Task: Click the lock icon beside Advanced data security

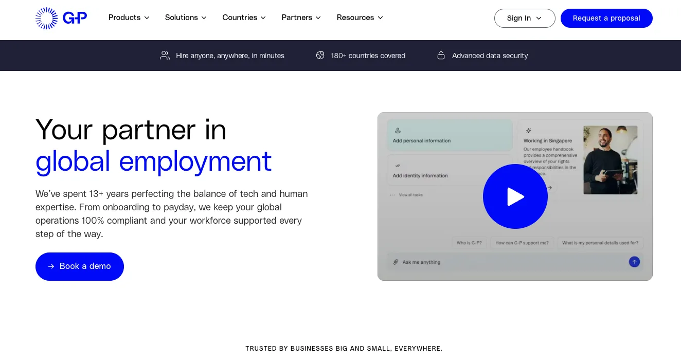Action: coord(441,56)
